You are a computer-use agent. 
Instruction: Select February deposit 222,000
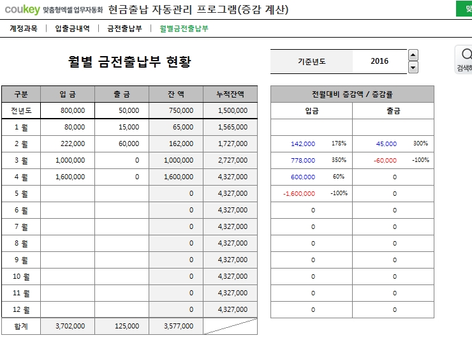[x=68, y=144]
